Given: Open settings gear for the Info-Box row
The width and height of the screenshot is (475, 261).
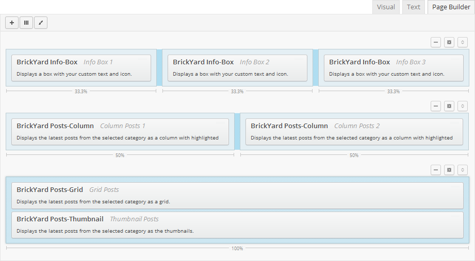Looking at the screenshot, I should click(x=449, y=42).
